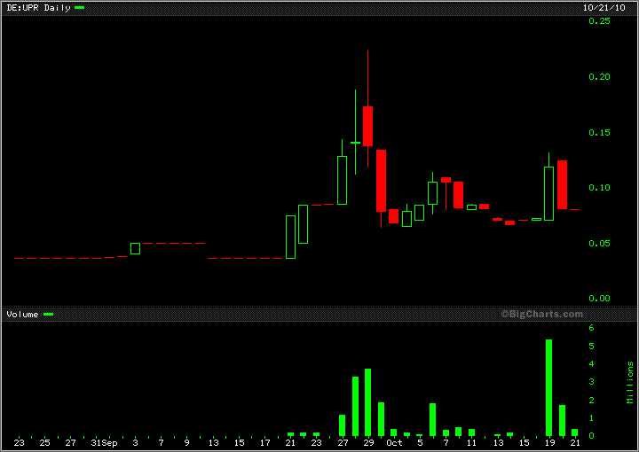The width and height of the screenshot is (639, 452).
Task: Open the BigCharts.com watermark link
Action: [x=541, y=314]
